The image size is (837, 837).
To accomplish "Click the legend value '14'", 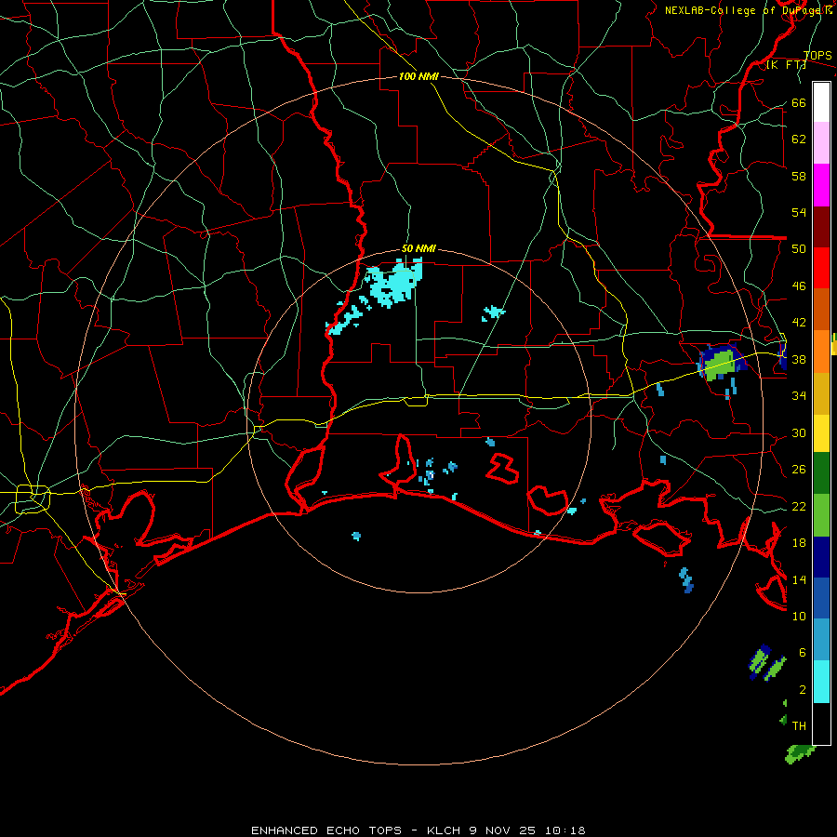I will pyautogui.click(x=799, y=579).
